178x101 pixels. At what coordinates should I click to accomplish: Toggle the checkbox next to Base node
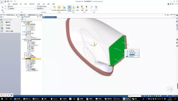[24, 23]
